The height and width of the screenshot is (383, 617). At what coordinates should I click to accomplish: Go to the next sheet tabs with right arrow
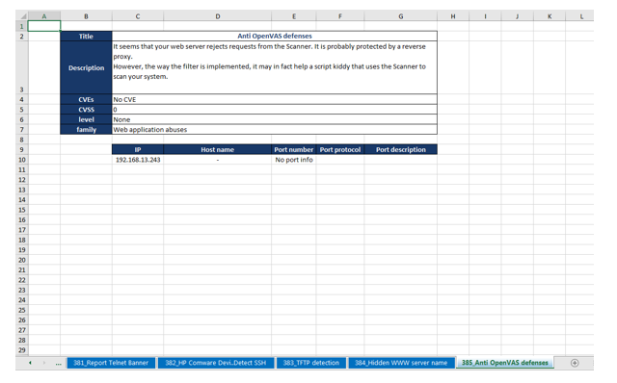click(44, 363)
